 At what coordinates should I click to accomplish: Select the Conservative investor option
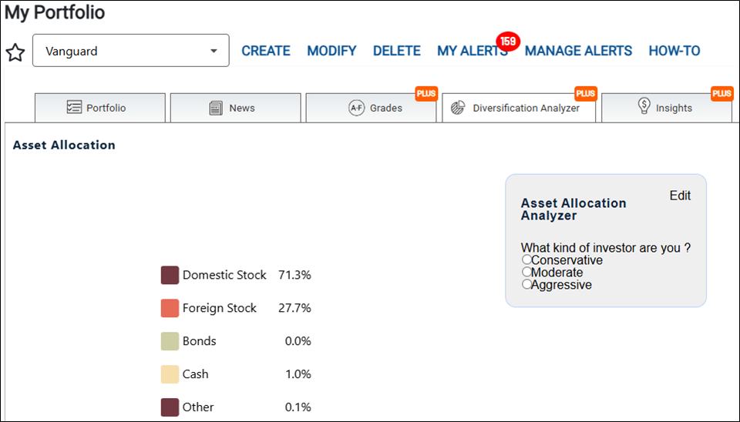(x=526, y=260)
